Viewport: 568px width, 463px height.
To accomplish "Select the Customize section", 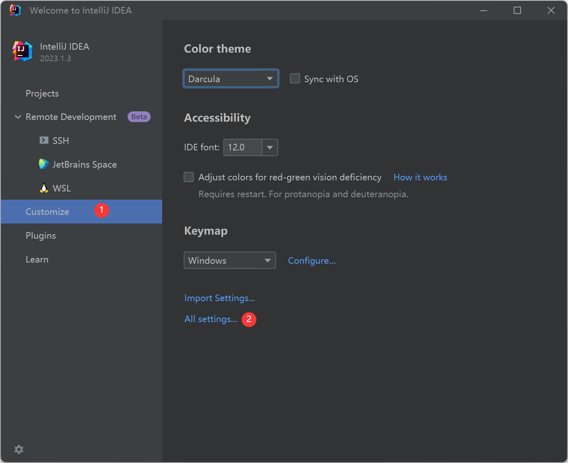I will [81, 212].
